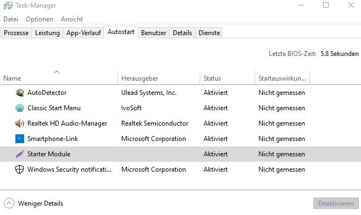Click the purple feather Starter Module icon
This screenshot has width=361, height=215.
click(20, 154)
